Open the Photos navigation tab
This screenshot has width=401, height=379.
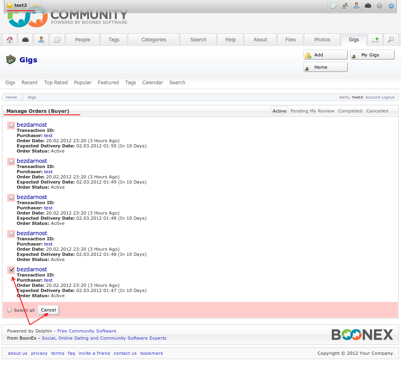pos(322,40)
